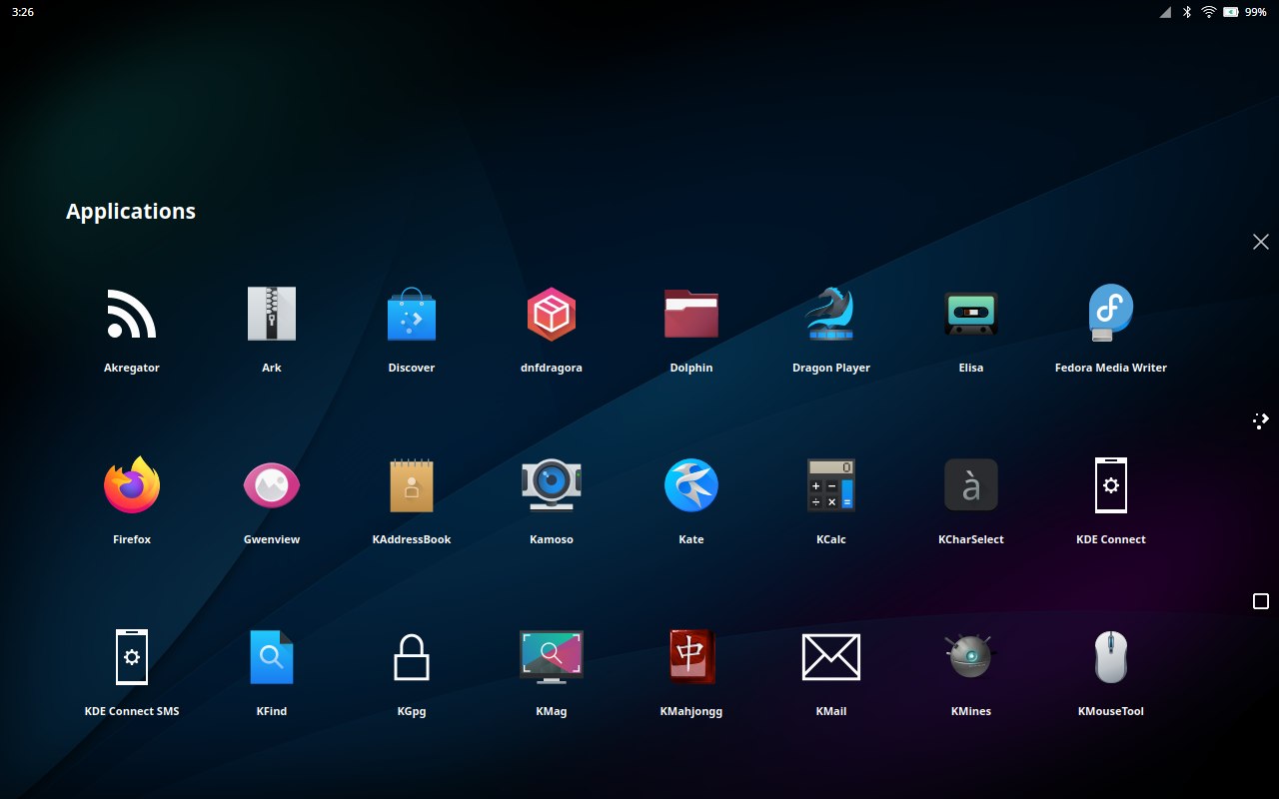Open the task switcher button on the right edge

(x=1261, y=420)
